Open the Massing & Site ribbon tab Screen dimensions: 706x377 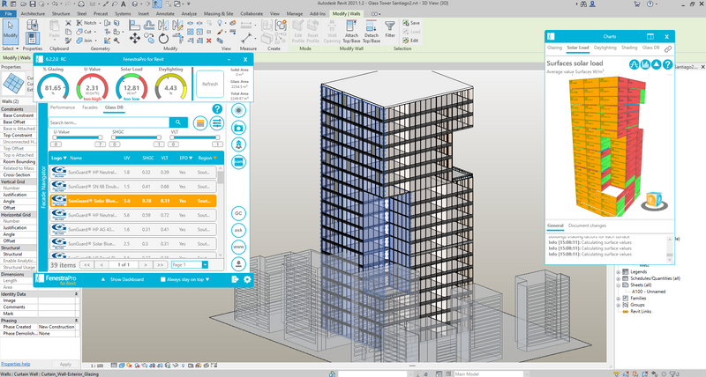(x=218, y=14)
